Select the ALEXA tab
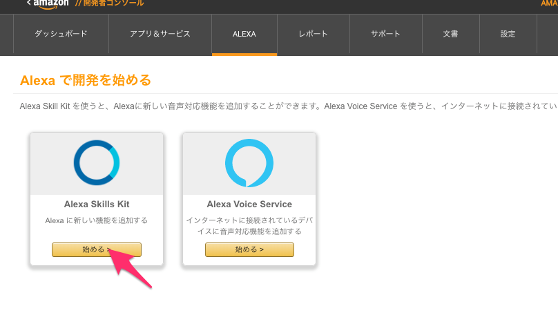Screen dimensions: 558x324 (x=244, y=34)
